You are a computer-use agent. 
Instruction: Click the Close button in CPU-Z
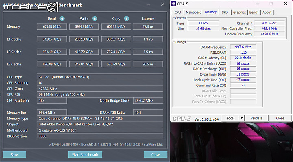coord(280,118)
